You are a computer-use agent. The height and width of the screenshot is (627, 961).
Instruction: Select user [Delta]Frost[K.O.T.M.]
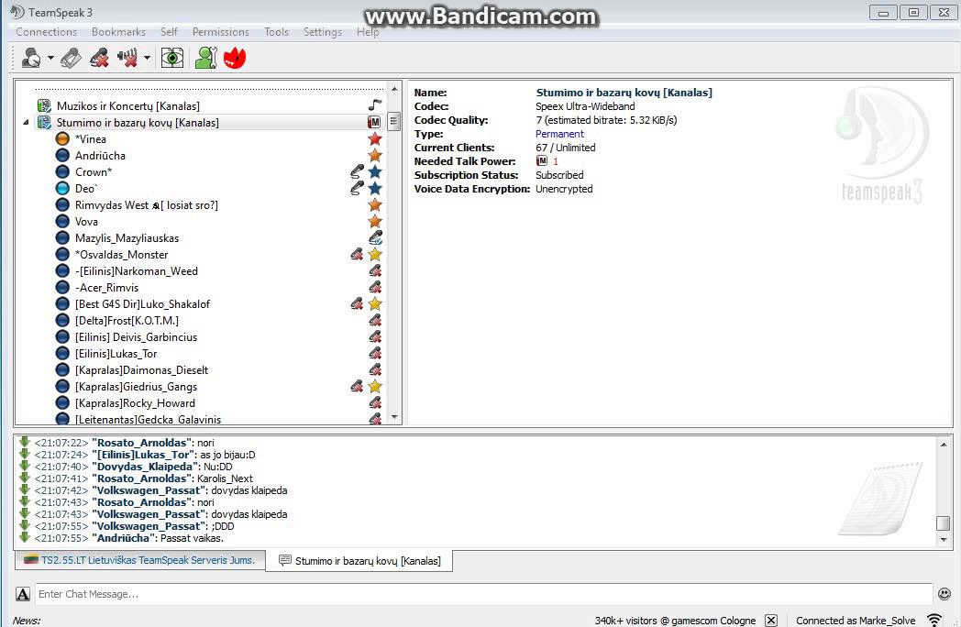[x=127, y=321]
